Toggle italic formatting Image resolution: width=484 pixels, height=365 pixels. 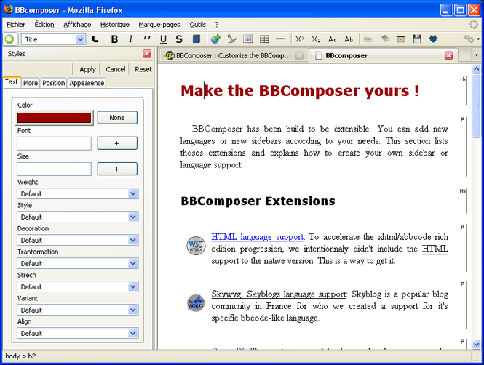[131, 39]
